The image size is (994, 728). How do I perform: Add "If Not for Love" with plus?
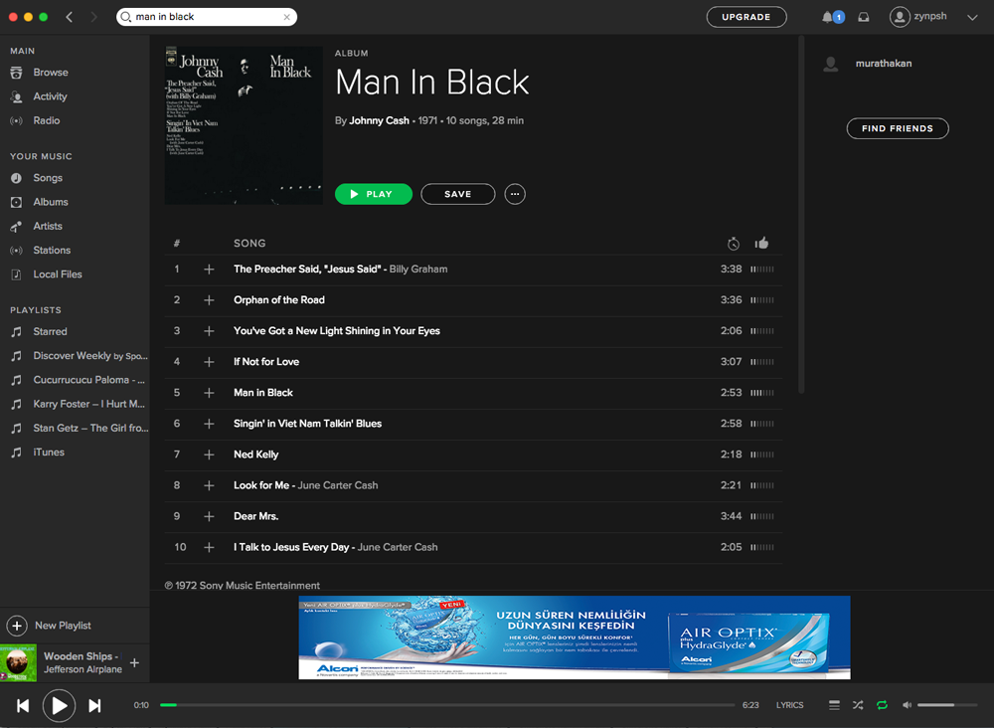coord(209,362)
